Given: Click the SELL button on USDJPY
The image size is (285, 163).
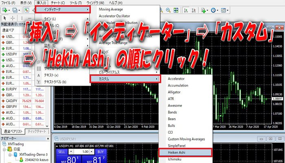Looking at the screenshot, I should click(61, 151).
